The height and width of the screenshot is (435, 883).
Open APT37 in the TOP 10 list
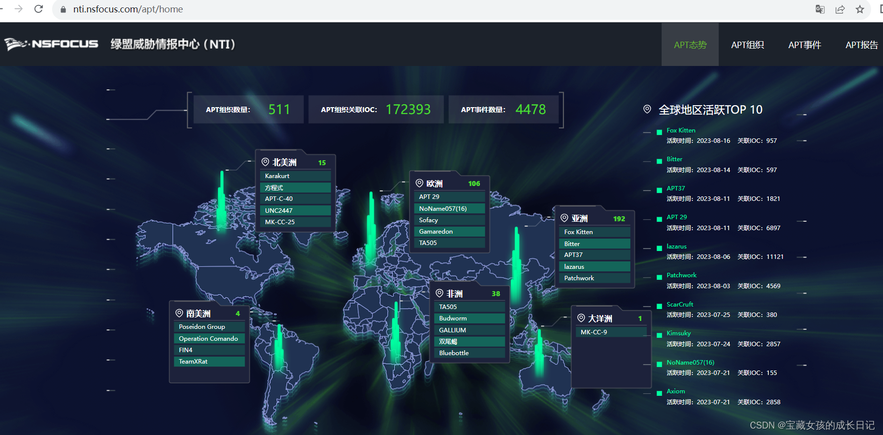(676, 188)
